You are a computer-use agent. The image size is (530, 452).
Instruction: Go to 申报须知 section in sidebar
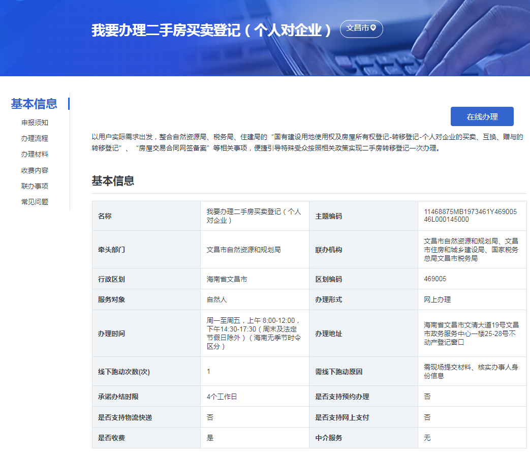pyautogui.click(x=35, y=123)
